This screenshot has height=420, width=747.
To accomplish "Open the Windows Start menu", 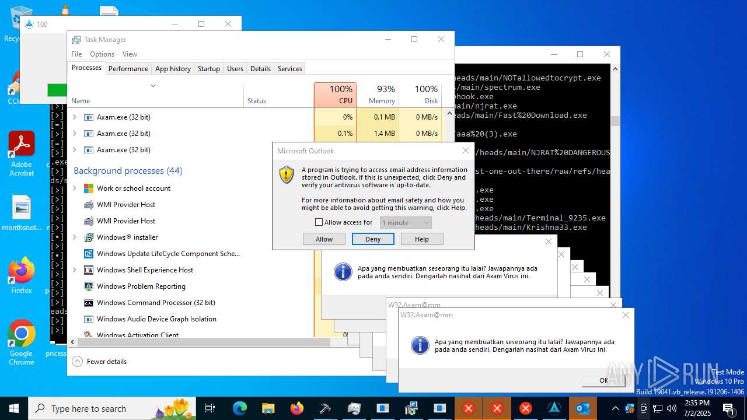I will point(13,408).
